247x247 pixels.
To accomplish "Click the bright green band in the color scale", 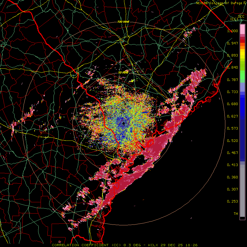I will tap(242, 75).
